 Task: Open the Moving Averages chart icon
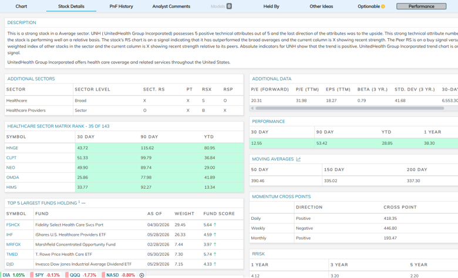click(298, 159)
